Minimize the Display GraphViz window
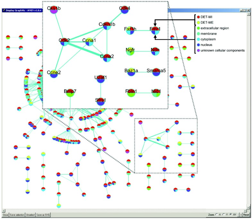The image size is (252, 219). click(x=241, y=10)
